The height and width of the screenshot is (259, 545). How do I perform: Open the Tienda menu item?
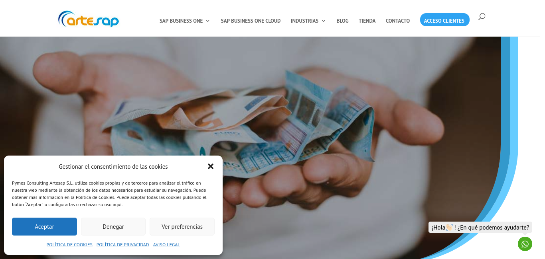pyautogui.click(x=367, y=21)
